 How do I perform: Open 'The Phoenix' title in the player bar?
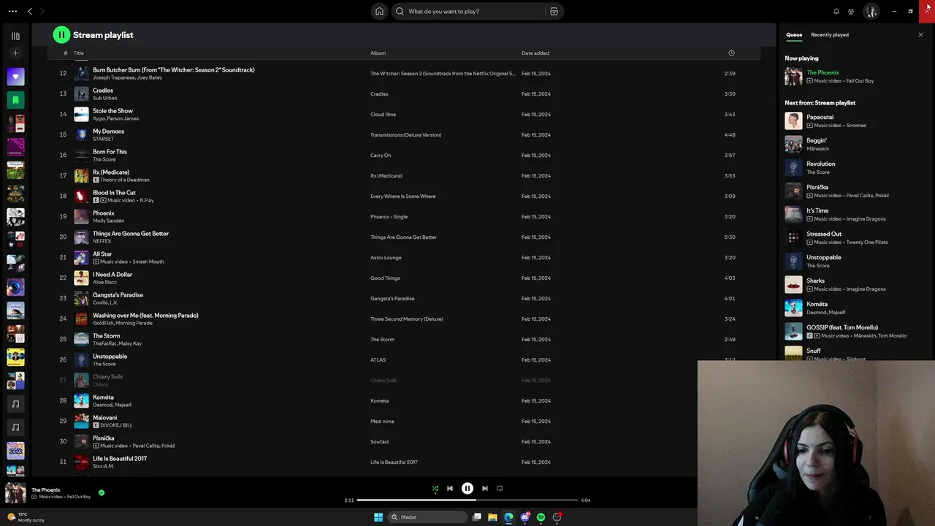click(46, 489)
